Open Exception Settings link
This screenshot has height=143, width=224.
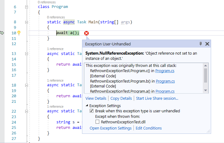tap(110, 128)
